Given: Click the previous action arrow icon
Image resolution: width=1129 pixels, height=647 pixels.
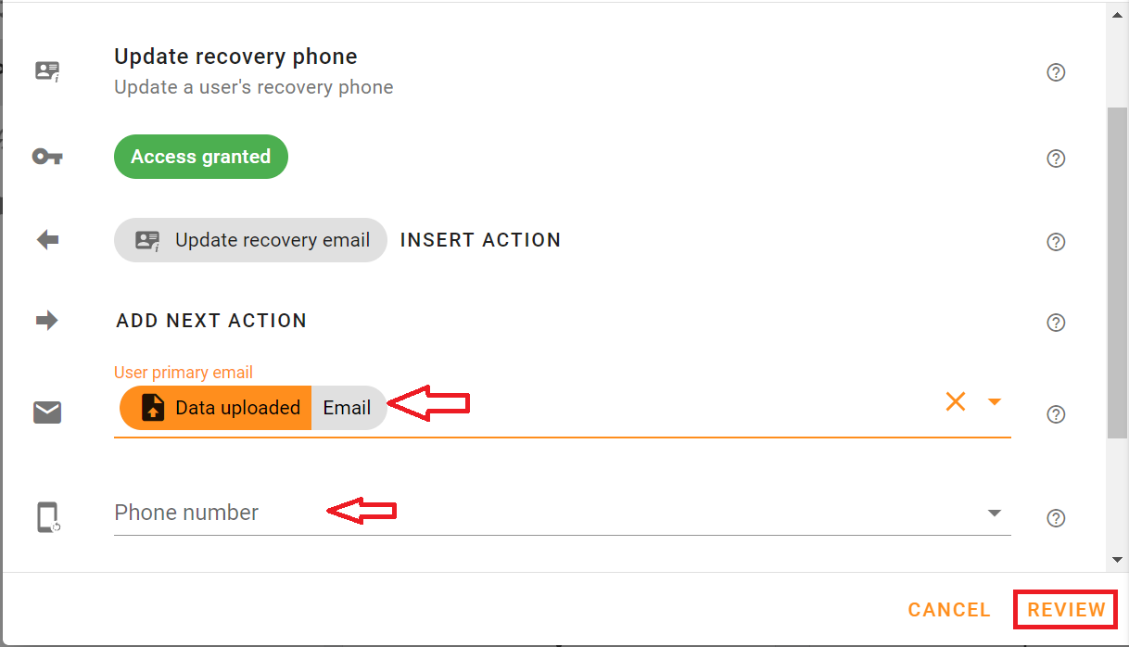Looking at the screenshot, I should pyautogui.click(x=46, y=239).
